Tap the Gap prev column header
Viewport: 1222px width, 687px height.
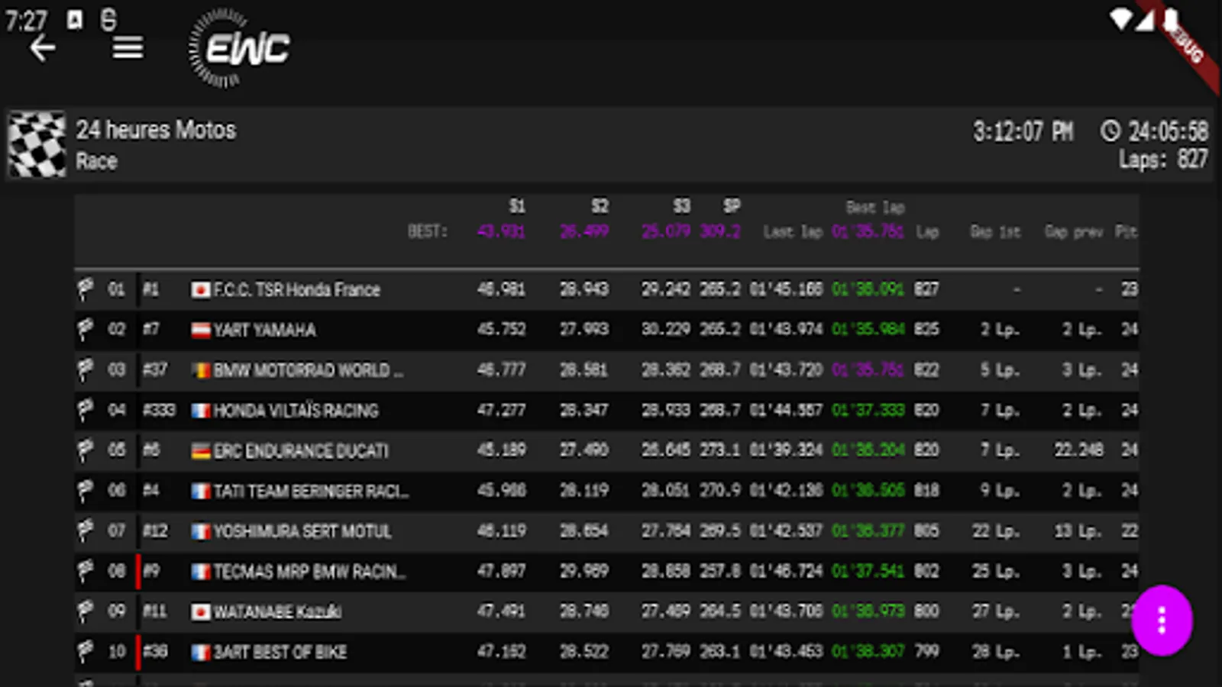[1073, 232]
